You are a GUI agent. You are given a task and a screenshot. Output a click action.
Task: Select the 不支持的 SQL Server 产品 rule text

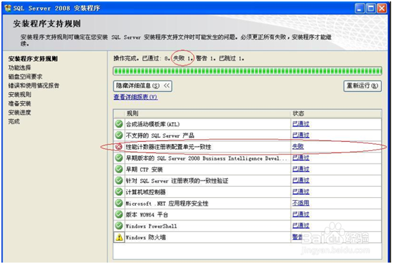click(x=160, y=136)
